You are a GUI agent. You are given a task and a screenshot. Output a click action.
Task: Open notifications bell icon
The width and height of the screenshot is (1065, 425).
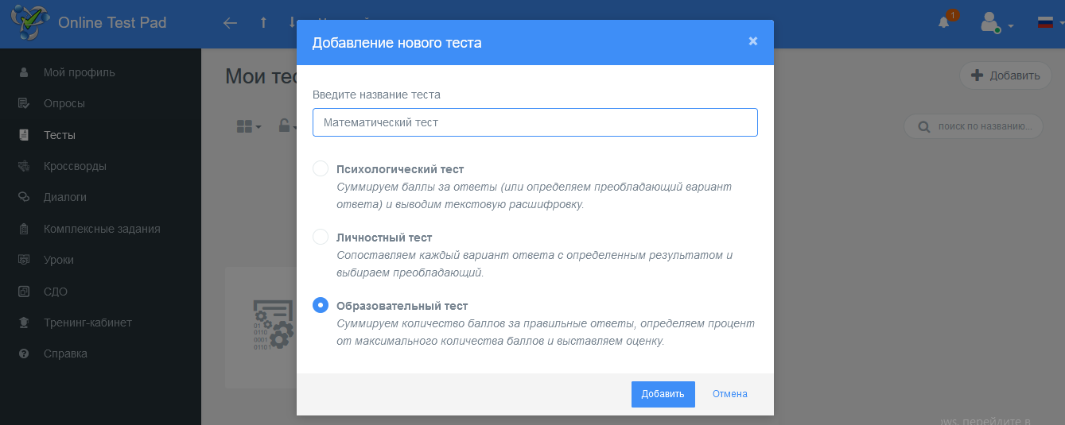click(x=944, y=23)
